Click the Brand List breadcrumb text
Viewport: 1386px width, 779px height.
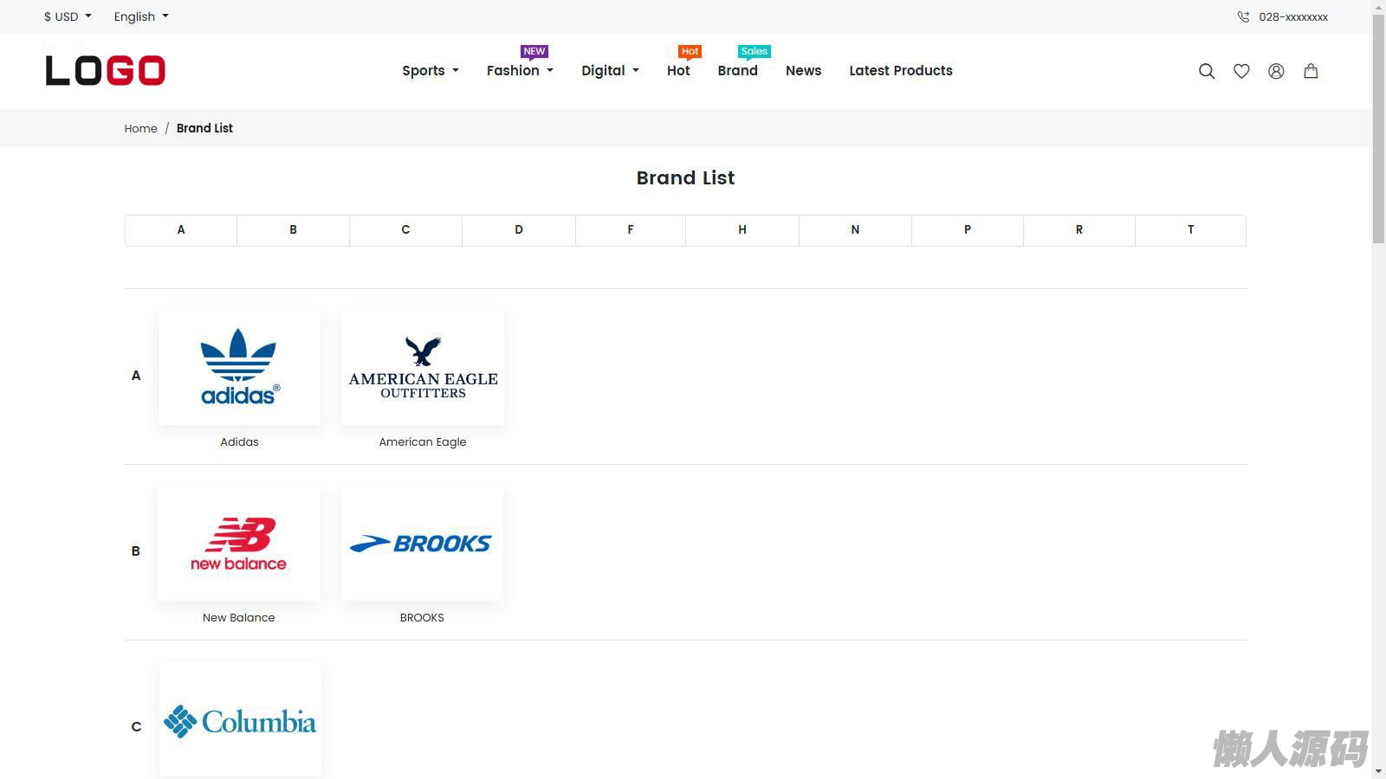[x=204, y=128]
